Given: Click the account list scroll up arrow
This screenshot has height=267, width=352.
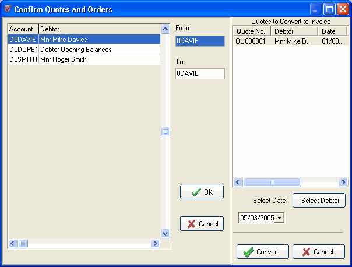Looking at the screenshot, I should (166, 29).
